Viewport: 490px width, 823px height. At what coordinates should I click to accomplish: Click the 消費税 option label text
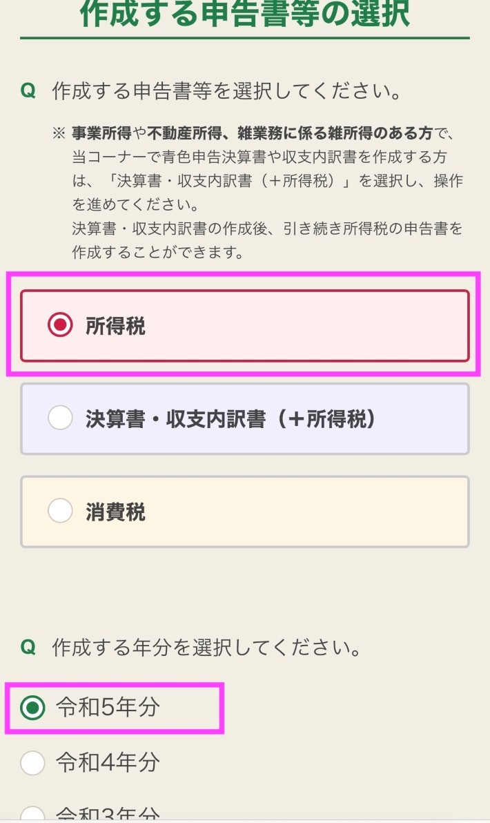pos(115,512)
